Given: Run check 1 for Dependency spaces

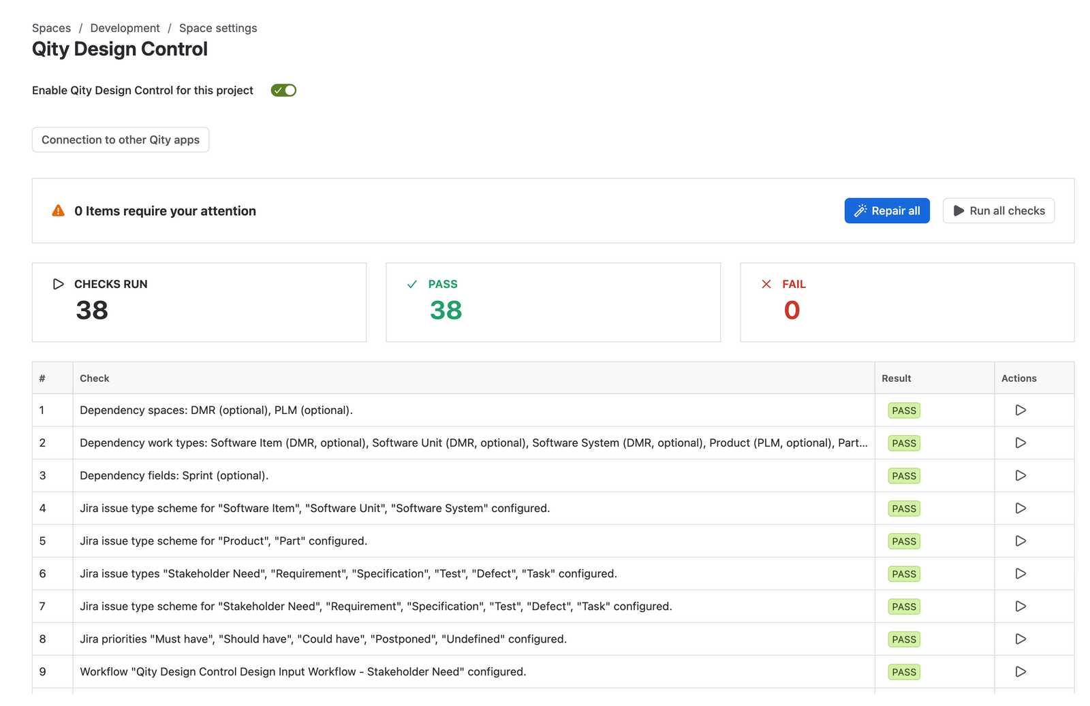Looking at the screenshot, I should pos(1021,410).
